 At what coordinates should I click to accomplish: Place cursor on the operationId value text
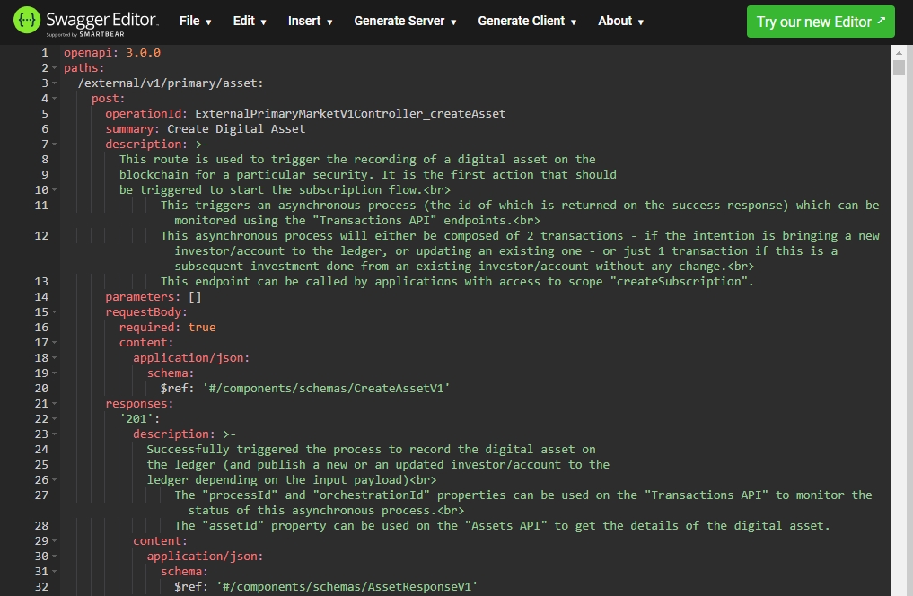click(x=350, y=114)
